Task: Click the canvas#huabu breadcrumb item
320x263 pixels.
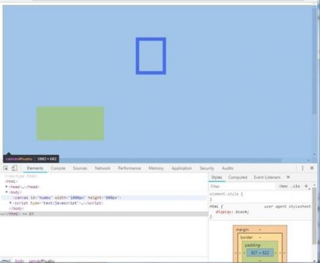Action: pyautogui.click(x=41, y=261)
